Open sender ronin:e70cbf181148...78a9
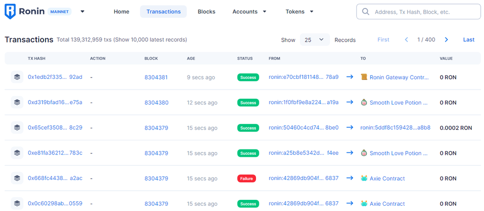484x211 pixels. coord(304,77)
